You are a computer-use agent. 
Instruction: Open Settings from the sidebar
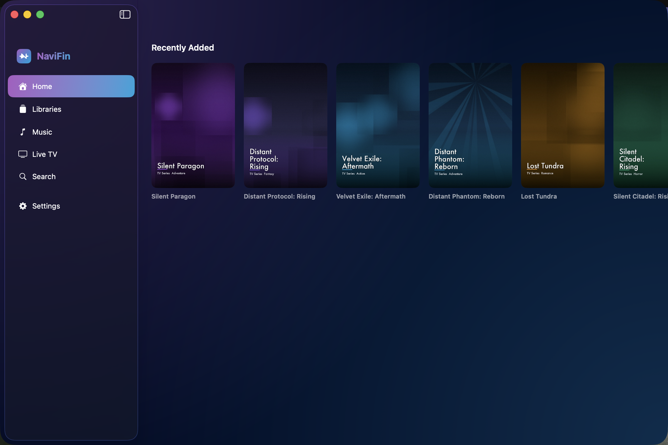tap(71, 206)
